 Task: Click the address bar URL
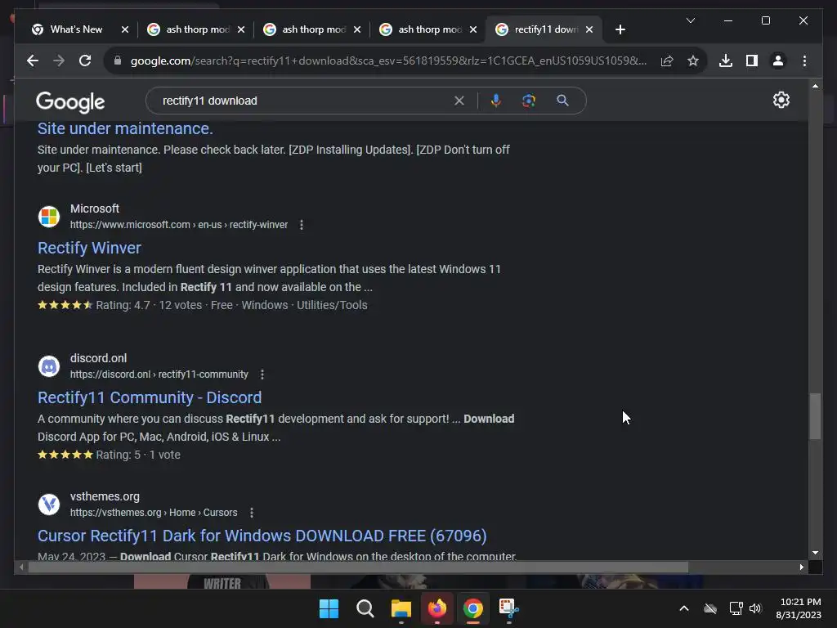pos(388,61)
